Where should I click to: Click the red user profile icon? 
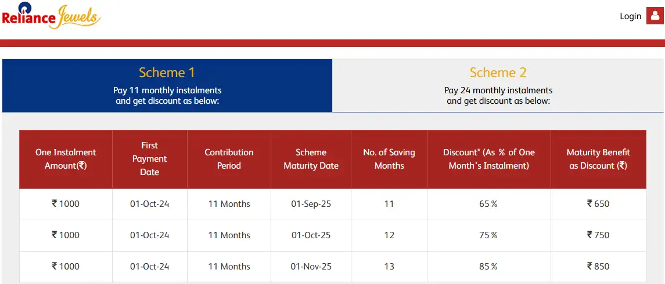point(655,16)
